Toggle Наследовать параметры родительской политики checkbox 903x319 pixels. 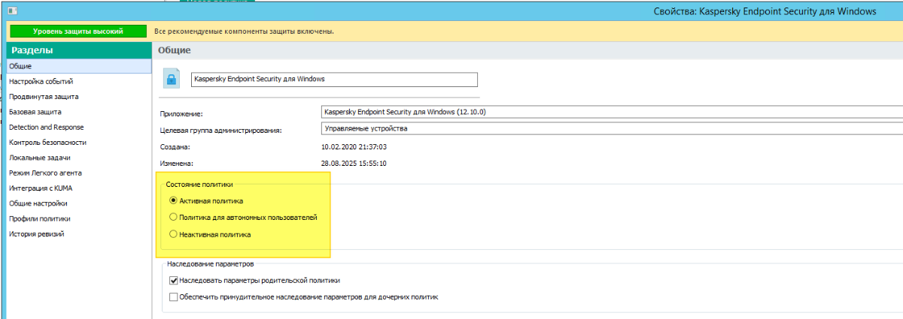click(x=174, y=280)
